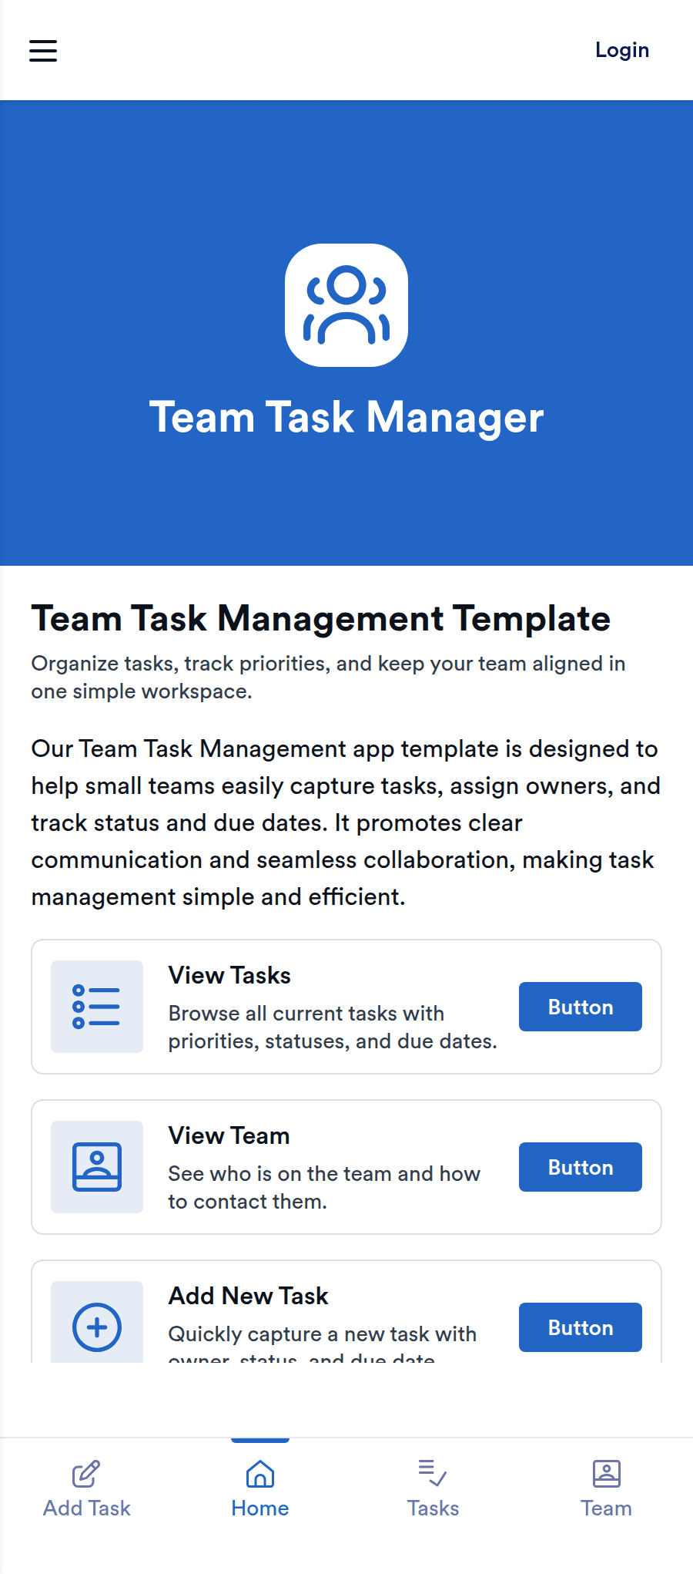Viewport: 693px width, 1574px height.
Task: Select the "View Tasks" card title
Action: pos(229,975)
